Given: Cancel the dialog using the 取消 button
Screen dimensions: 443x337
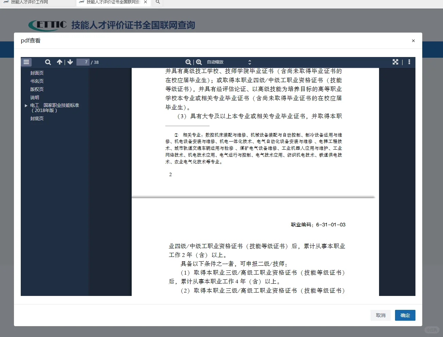Looking at the screenshot, I should (x=381, y=315).
